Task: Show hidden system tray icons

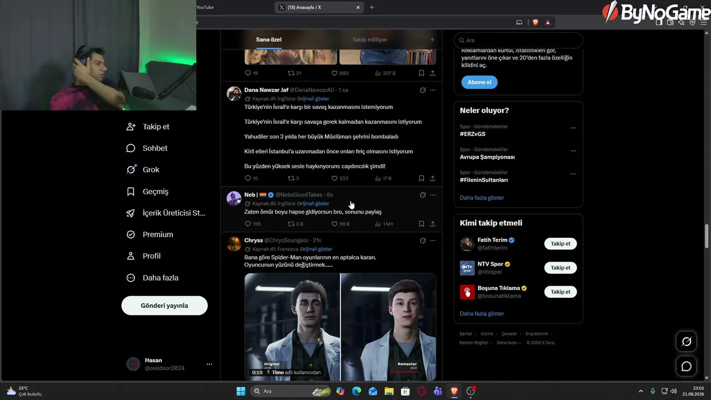Action: tap(640, 391)
